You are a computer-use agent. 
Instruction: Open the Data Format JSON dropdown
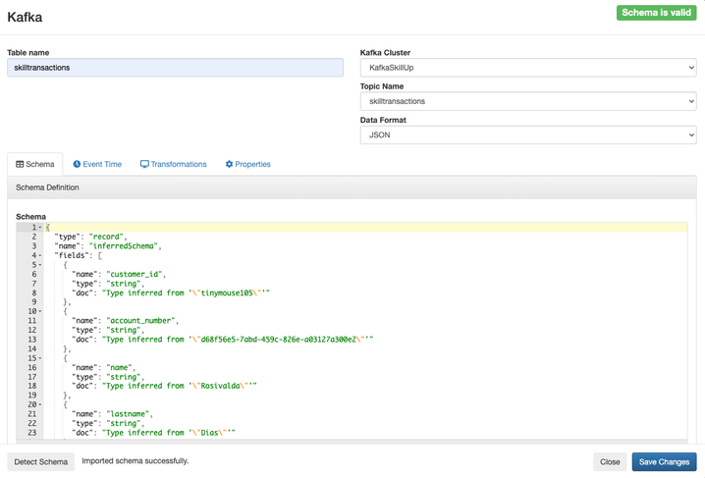[527, 135]
